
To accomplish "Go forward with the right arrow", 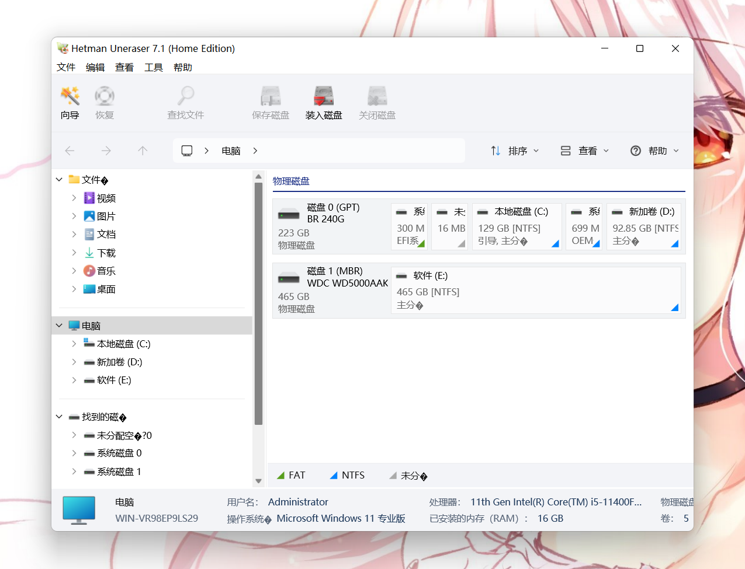I will [106, 151].
